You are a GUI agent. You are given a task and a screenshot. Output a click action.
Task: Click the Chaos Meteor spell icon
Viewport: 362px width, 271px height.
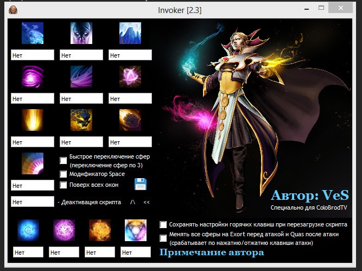click(130, 120)
